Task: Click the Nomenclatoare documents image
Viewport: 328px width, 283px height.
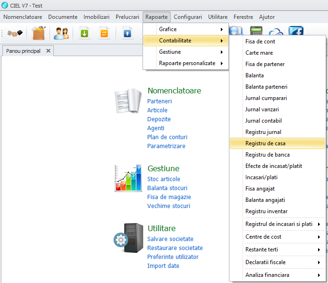Action: pos(128,101)
